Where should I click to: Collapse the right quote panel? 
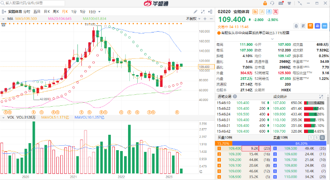(210, 12)
